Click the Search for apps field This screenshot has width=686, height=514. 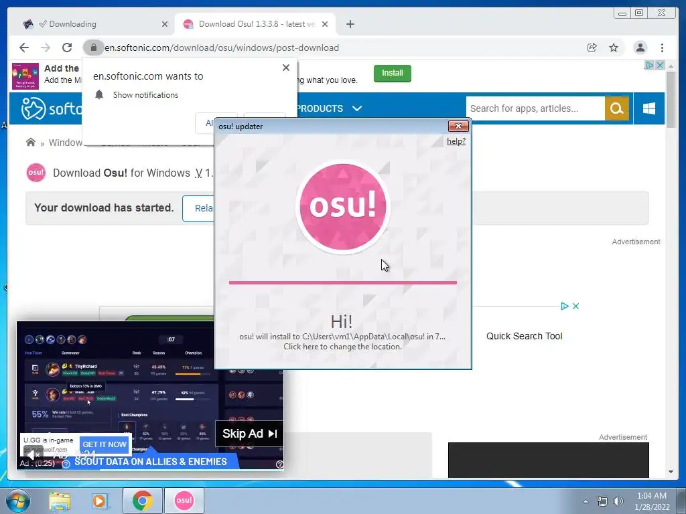535,108
